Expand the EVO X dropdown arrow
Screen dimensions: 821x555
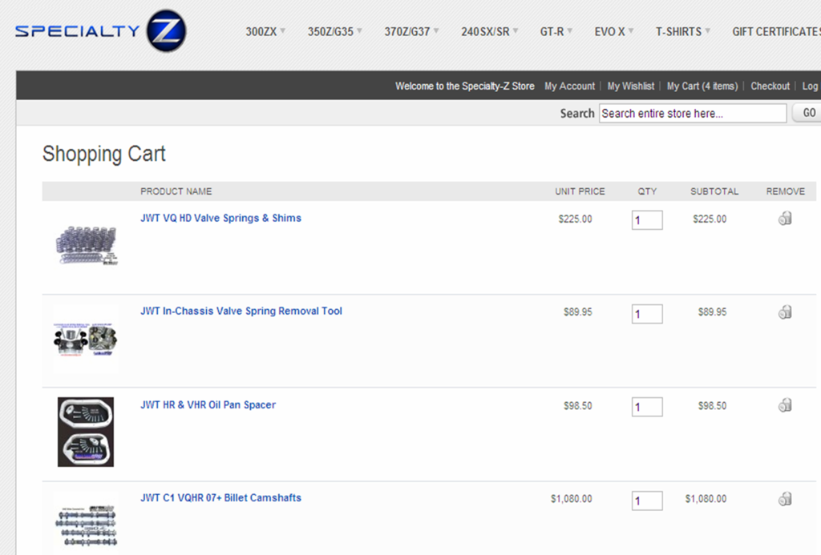pos(631,30)
